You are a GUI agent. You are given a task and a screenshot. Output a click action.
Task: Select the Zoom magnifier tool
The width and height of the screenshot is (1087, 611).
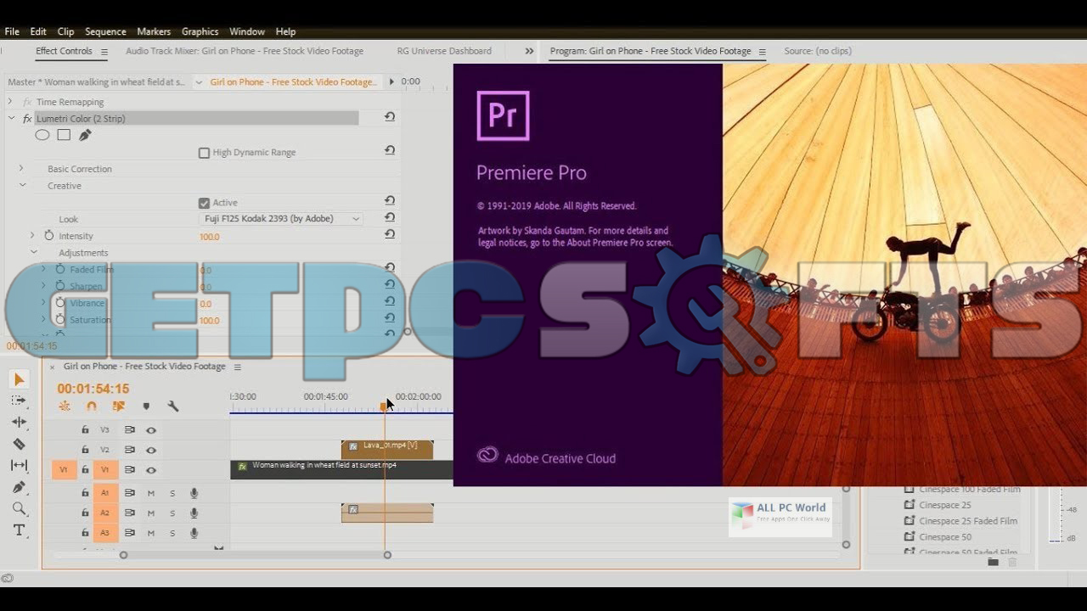(x=19, y=508)
